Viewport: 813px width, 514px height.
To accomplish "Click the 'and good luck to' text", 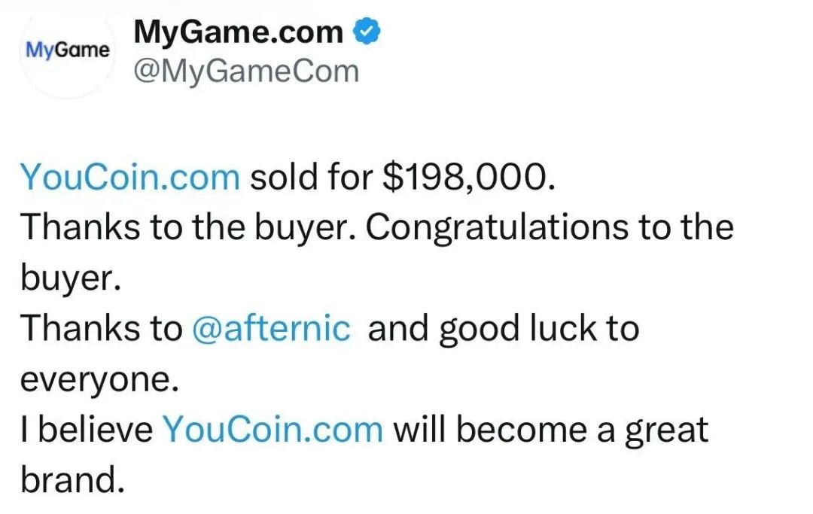I will click(x=504, y=330).
